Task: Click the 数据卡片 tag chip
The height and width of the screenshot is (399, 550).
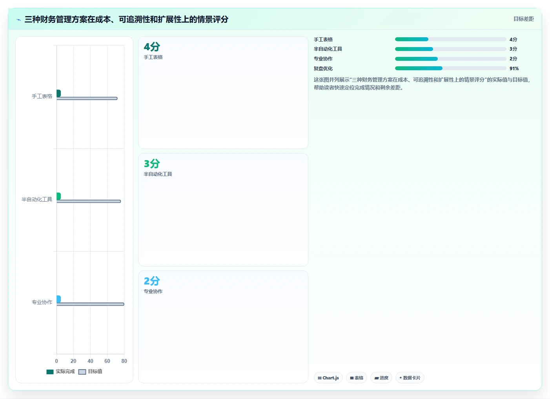Action: click(410, 378)
